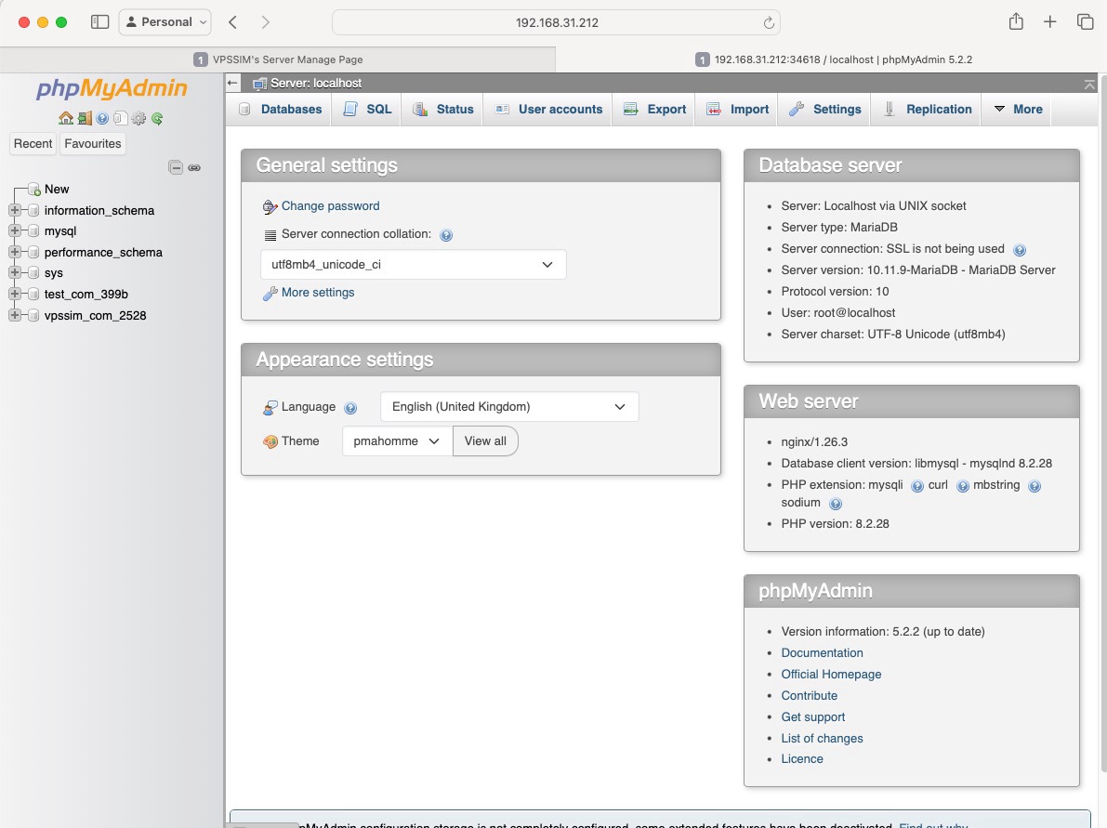Open the Replication tab
1107x828 pixels.
[x=928, y=110]
